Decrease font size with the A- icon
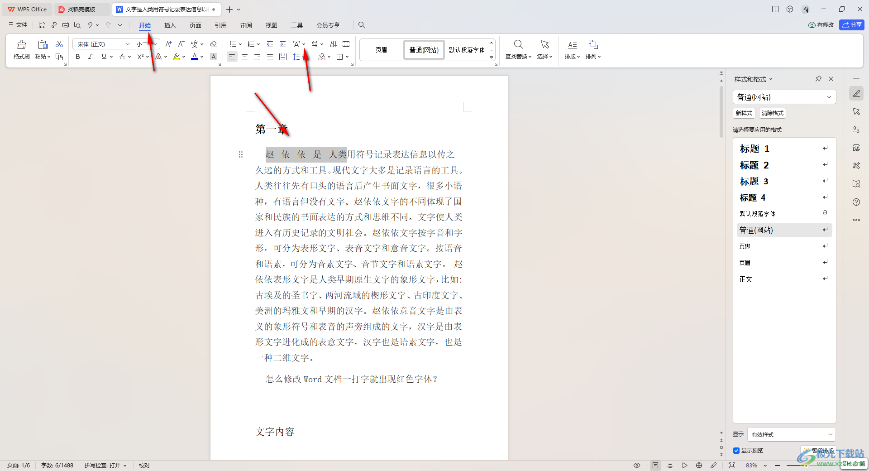 [181, 44]
